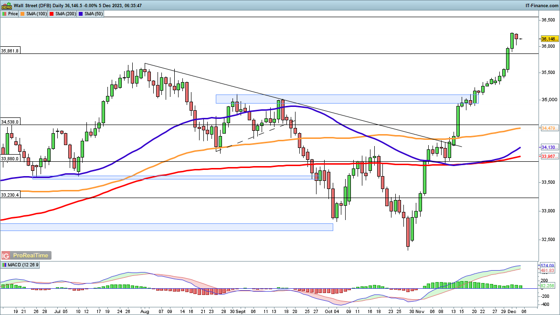Click the 33,000 price axis label

click(548, 211)
